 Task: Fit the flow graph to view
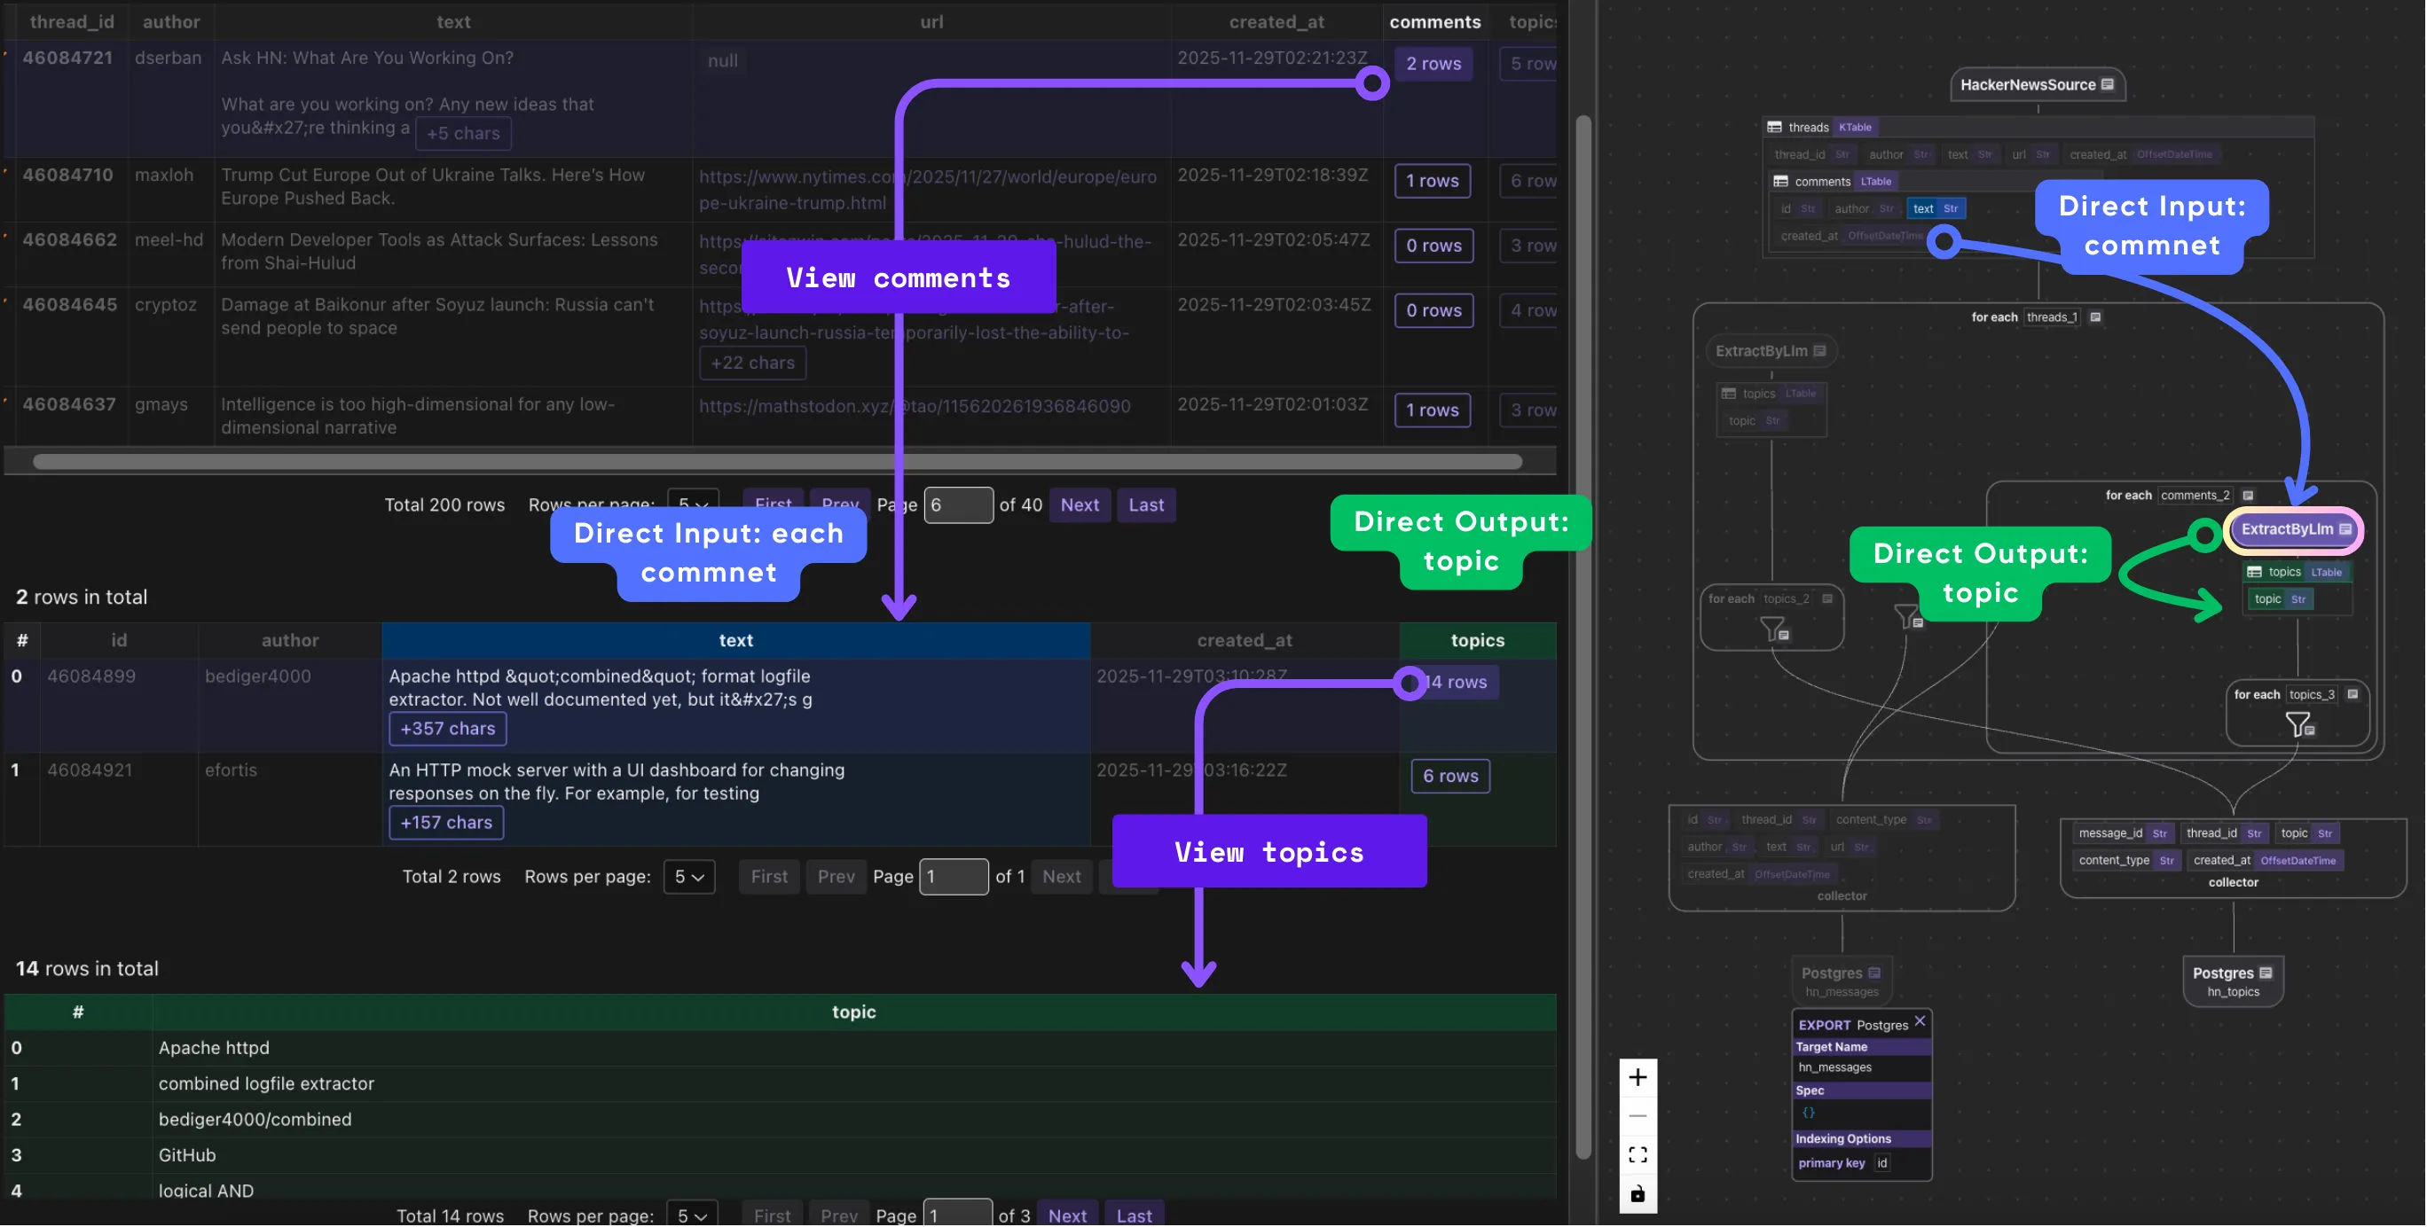[1638, 1154]
